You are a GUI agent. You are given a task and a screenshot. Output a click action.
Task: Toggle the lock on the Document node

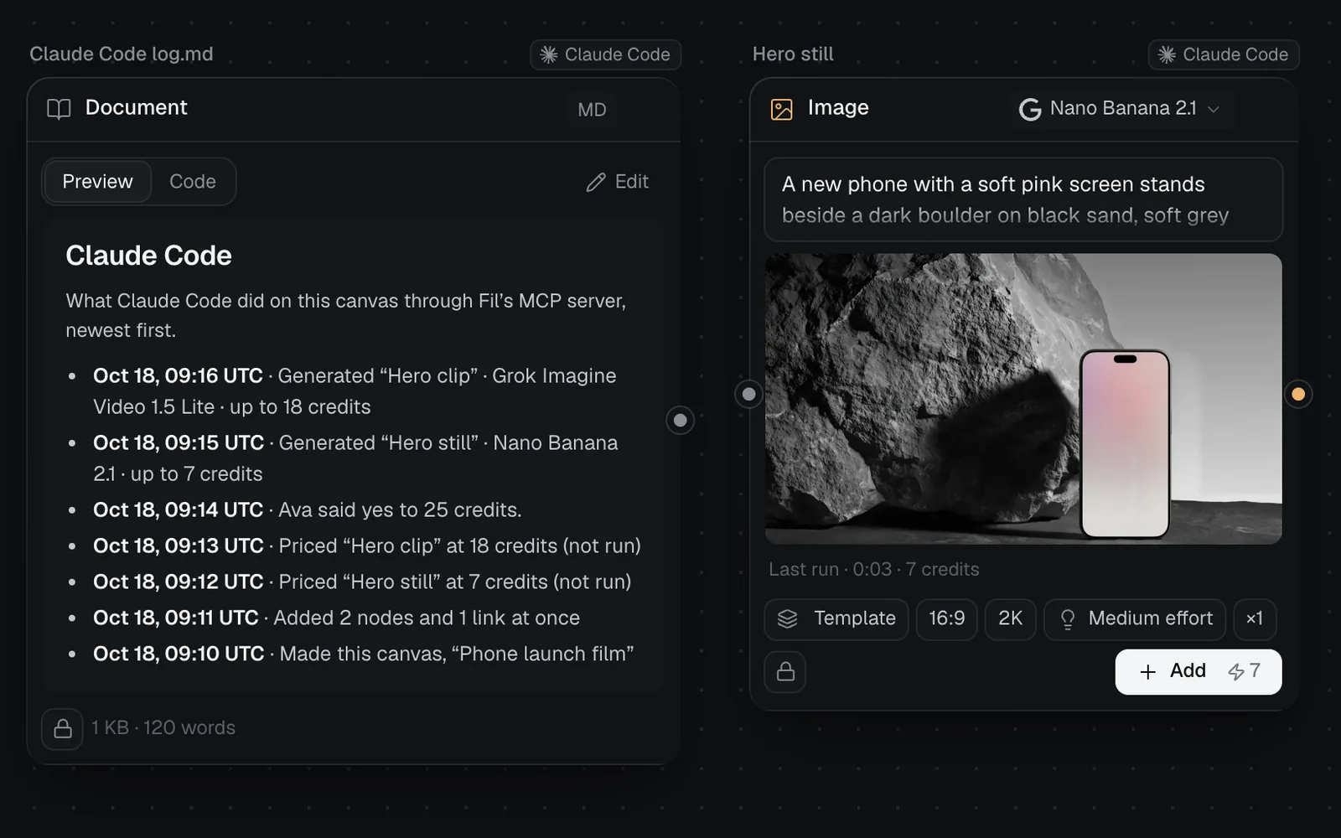[63, 729]
